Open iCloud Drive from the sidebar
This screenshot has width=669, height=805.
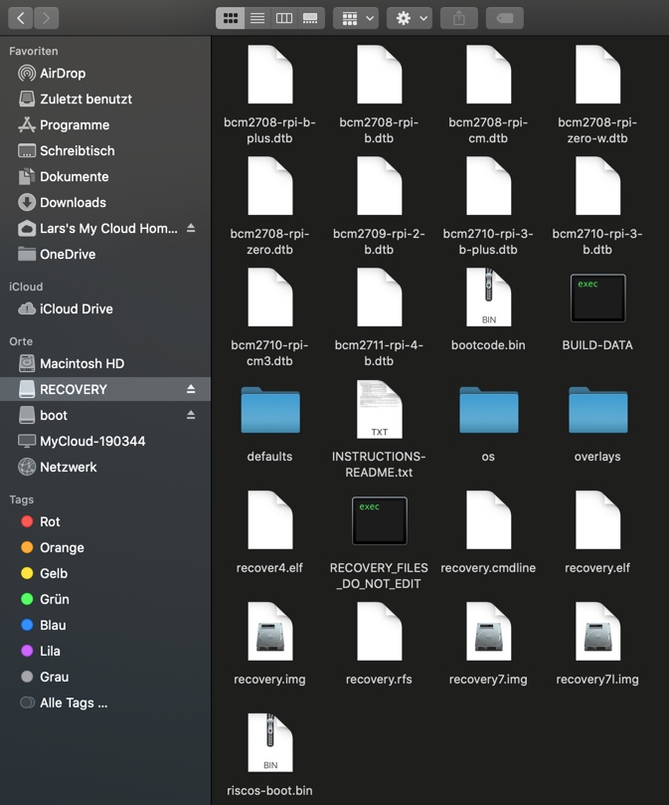click(76, 308)
